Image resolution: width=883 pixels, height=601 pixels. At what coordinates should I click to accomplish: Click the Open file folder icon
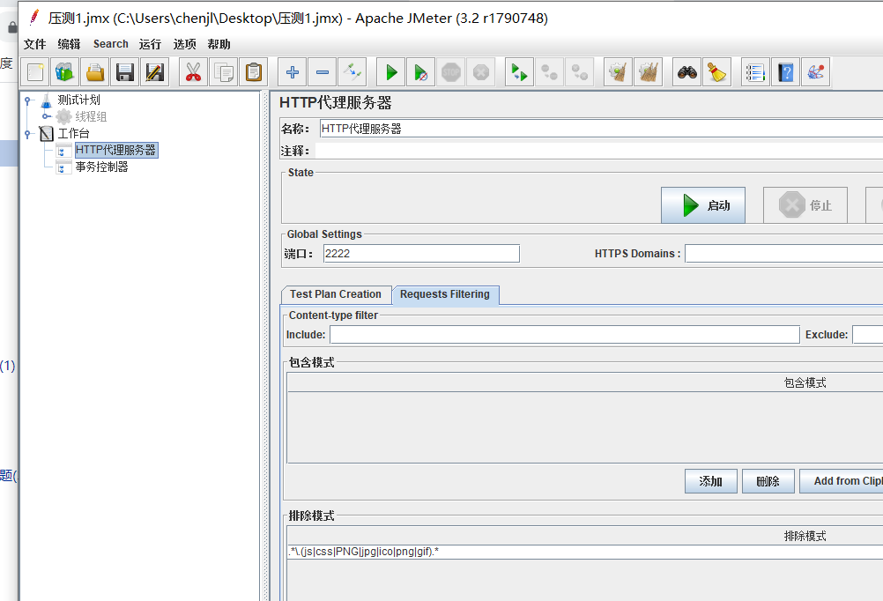tap(94, 72)
